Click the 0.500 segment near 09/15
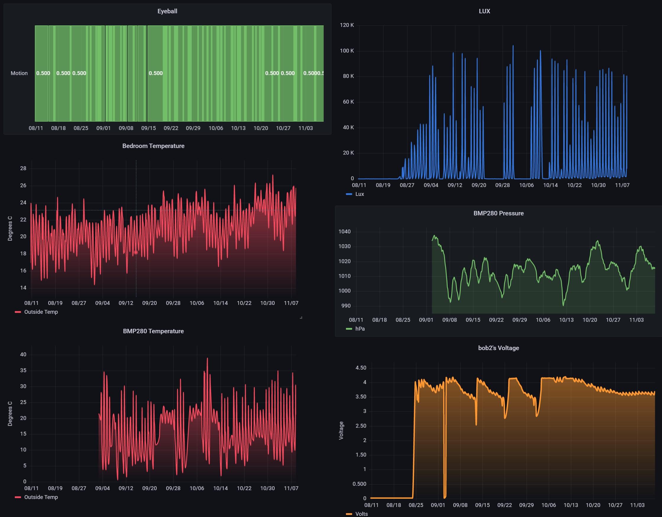The image size is (662, 517). [156, 73]
